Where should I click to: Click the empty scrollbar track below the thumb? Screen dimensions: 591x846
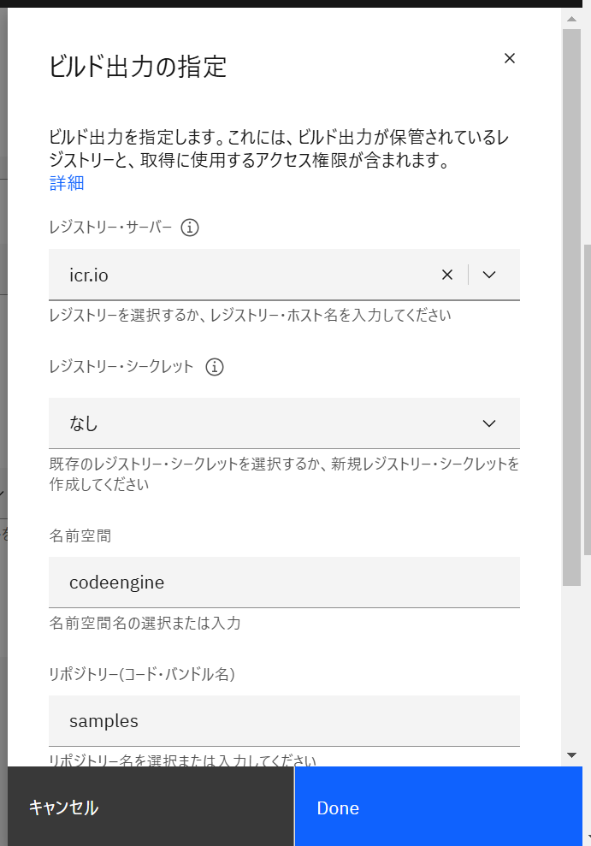tap(571, 667)
